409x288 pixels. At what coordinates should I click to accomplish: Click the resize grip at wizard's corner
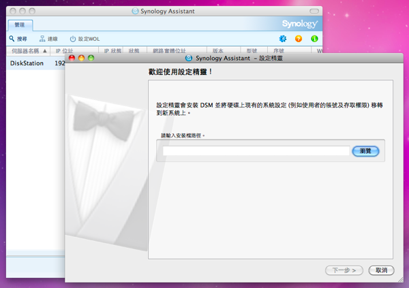click(x=400, y=279)
